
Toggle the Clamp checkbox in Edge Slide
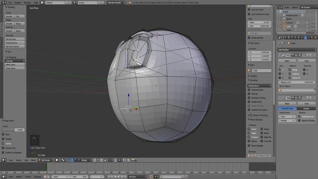click(x=3, y=144)
